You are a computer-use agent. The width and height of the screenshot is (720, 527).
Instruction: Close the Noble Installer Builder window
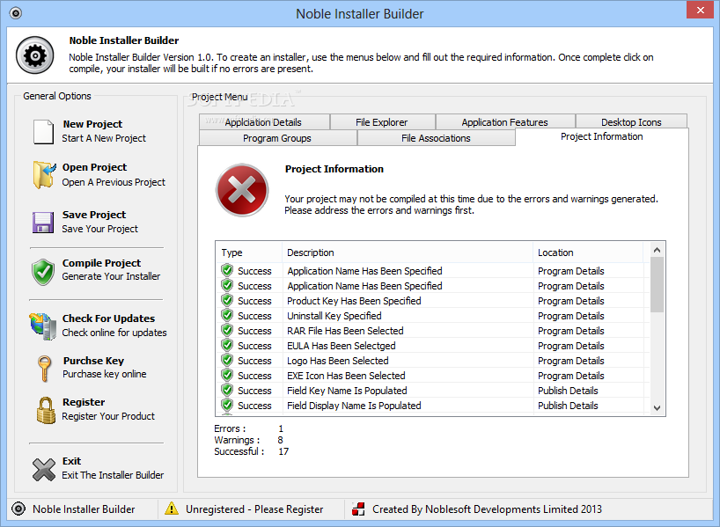coord(701,10)
